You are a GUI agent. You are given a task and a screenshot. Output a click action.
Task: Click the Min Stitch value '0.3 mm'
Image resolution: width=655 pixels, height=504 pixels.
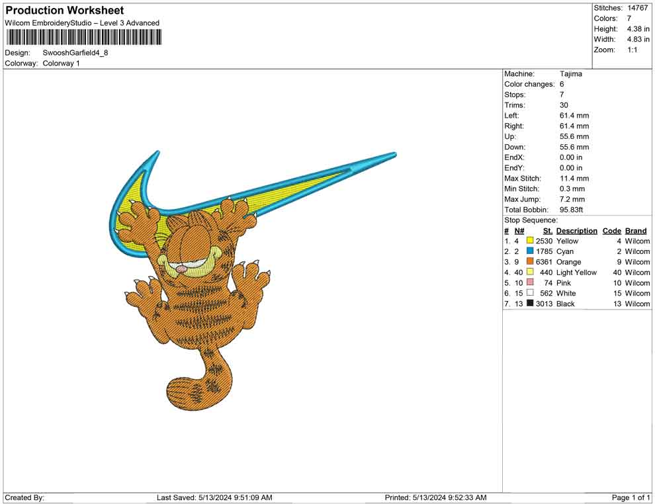[x=572, y=189]
